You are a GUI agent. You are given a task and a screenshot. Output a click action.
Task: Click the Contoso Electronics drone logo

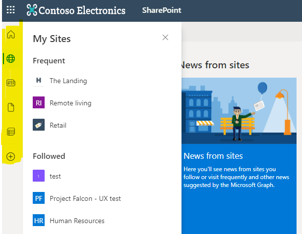[x=32, y=10]
